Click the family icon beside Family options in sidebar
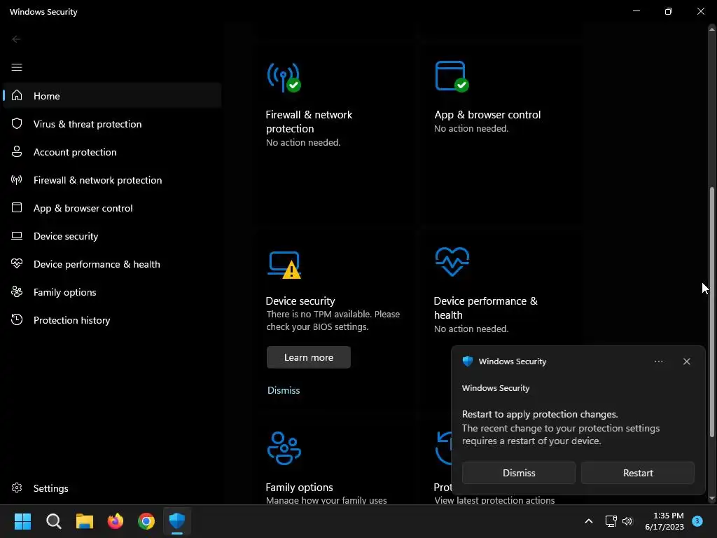Screen dimensions: 717x538 [x=17, y=291]
